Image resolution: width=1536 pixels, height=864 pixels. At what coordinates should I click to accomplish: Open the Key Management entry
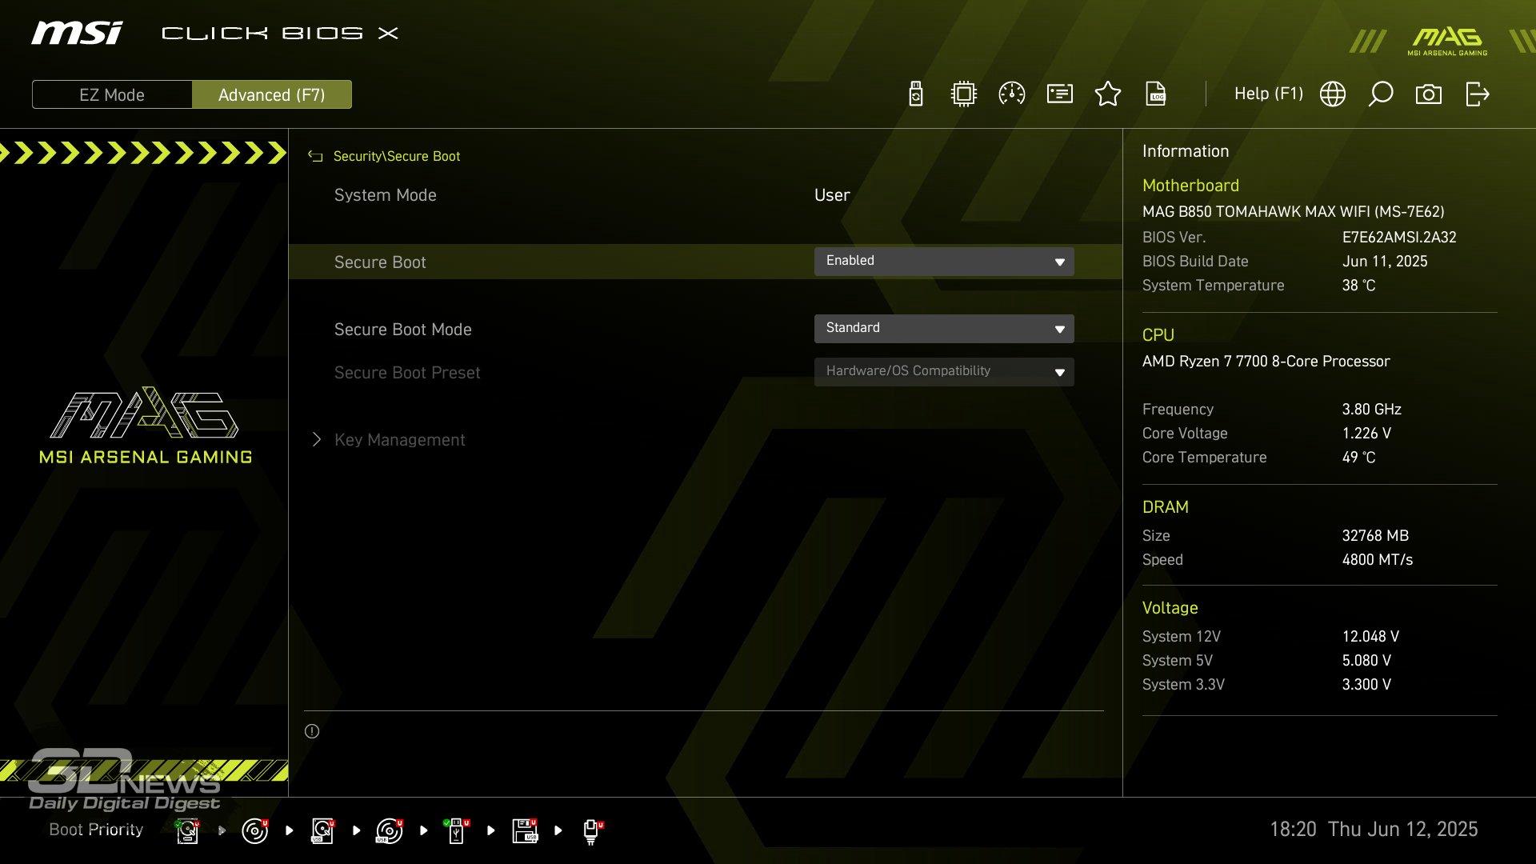(x=399, y=440)
